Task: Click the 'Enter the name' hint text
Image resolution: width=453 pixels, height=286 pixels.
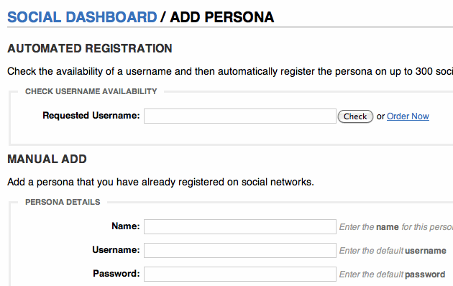Action: click(x=396, y=227)
